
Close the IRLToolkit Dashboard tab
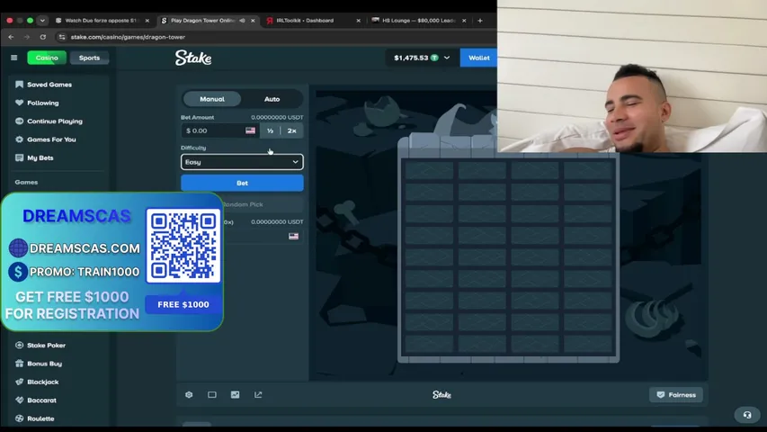click(x=358, y=21)
